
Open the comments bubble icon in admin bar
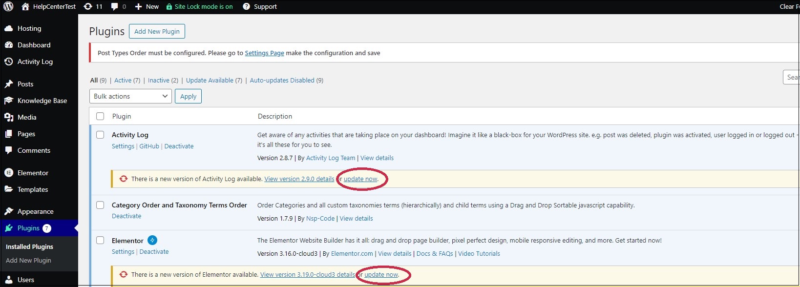click(115, 6)
